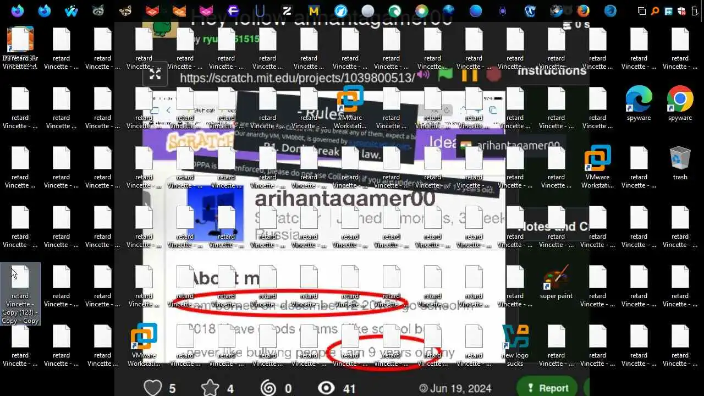Image resolution: width=704 pixels, height=396 pixels.
Task: Open the grey raccoon browser taskbar icon
Action: coord(98,10)
